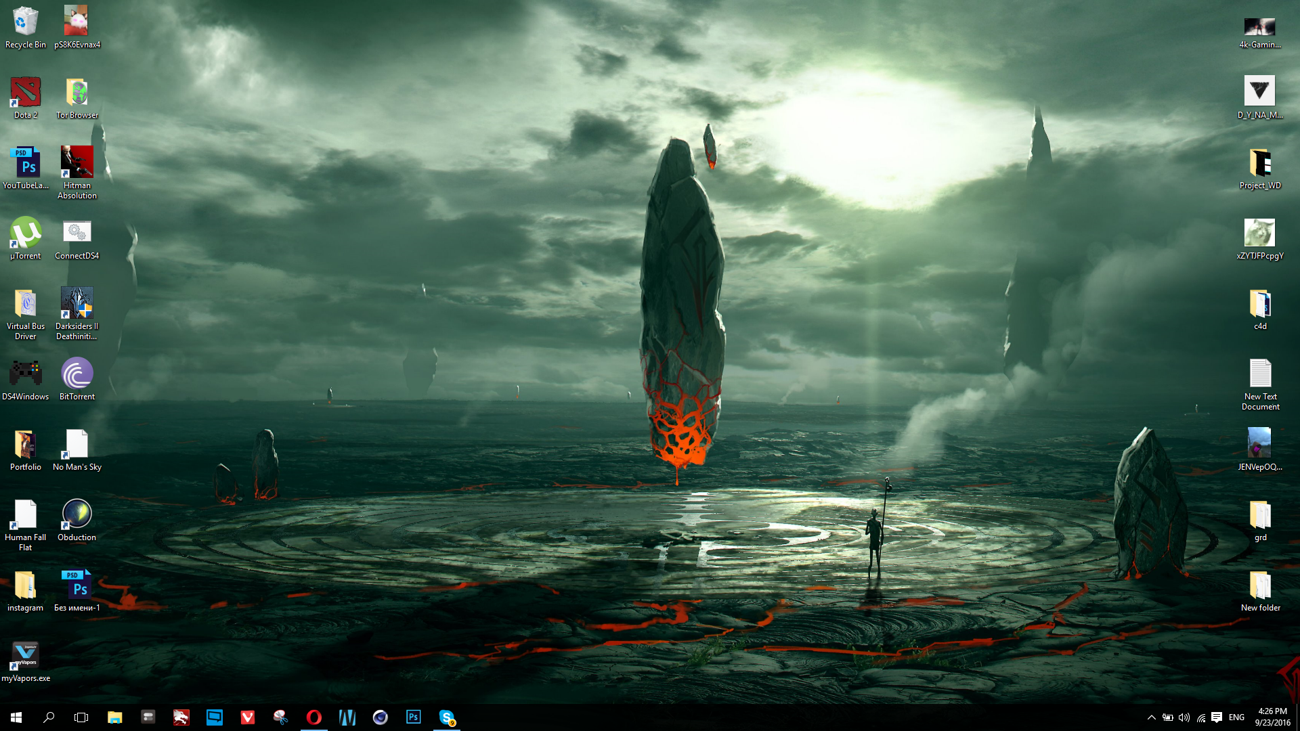Open the volume control in the tray
1300x731 pixels.
pos(1184,717)
